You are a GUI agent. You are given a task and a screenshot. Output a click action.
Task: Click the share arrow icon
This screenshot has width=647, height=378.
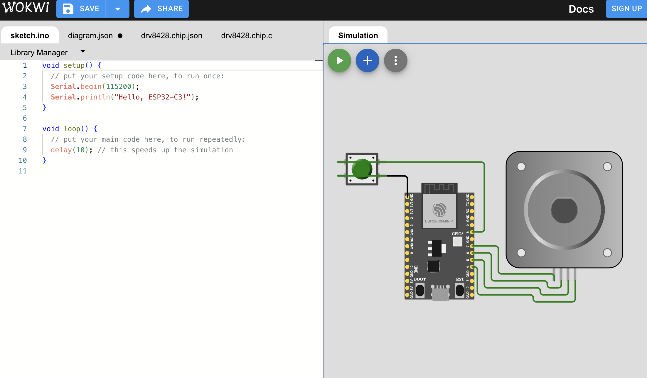[x=146, y=9]
